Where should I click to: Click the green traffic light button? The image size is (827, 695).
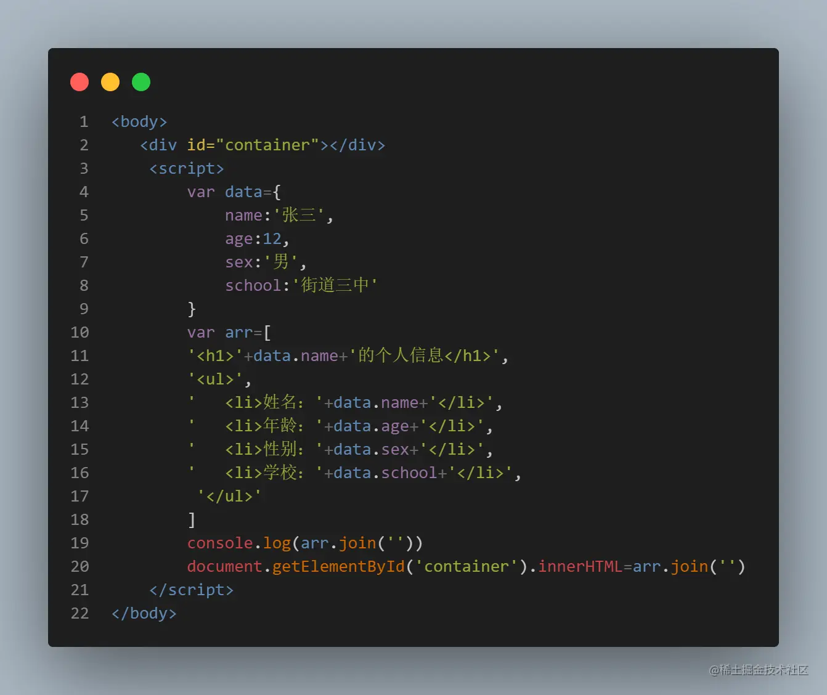(141, 81)
